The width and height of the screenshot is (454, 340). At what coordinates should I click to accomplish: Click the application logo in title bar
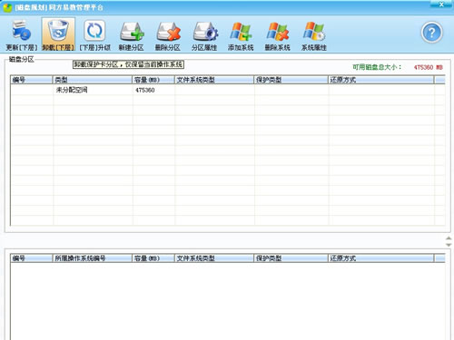click(x=7, y=7)
